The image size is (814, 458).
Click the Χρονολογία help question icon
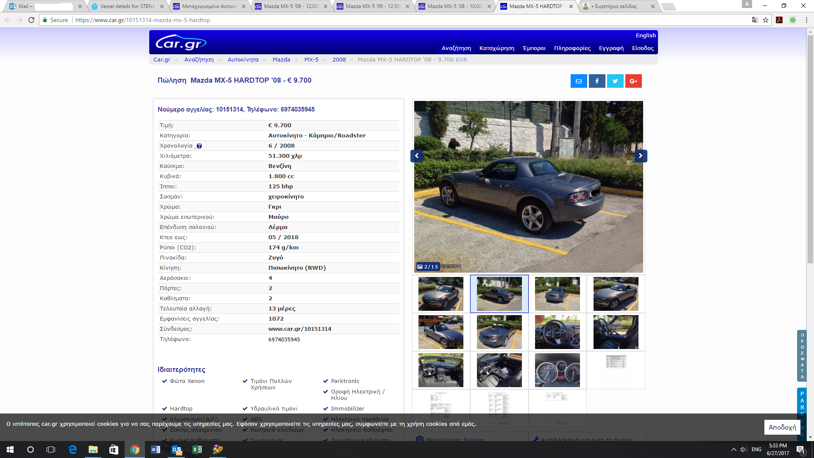pyautogui.click(x=199, y=146)
